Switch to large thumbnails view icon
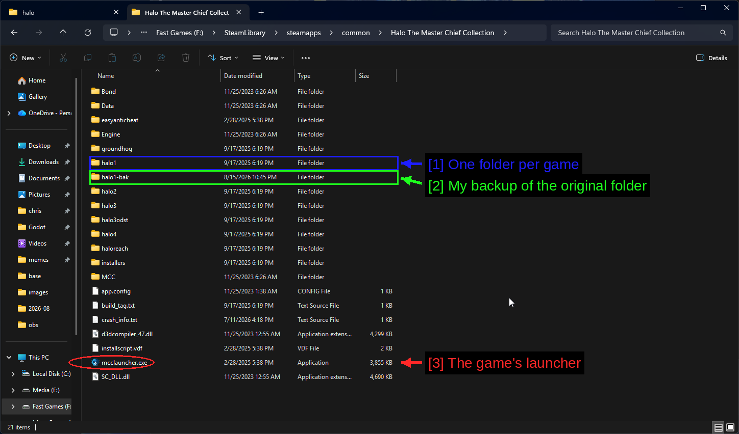 point(730,427)
